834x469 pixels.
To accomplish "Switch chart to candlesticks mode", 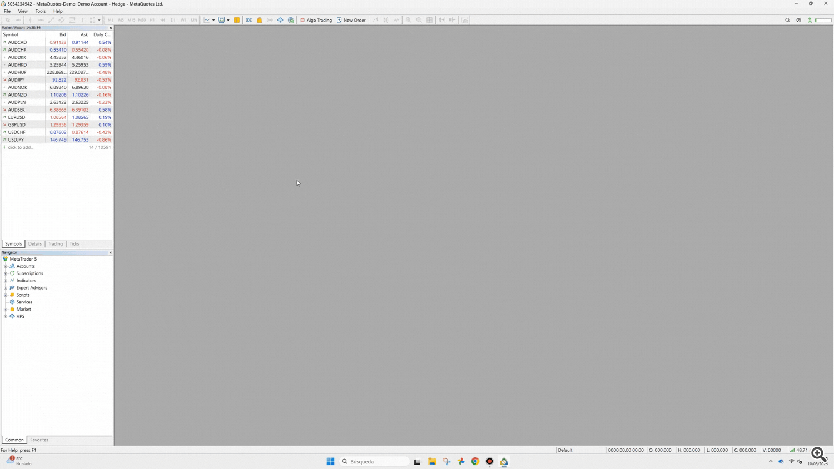I will click(x=386, y=20).
